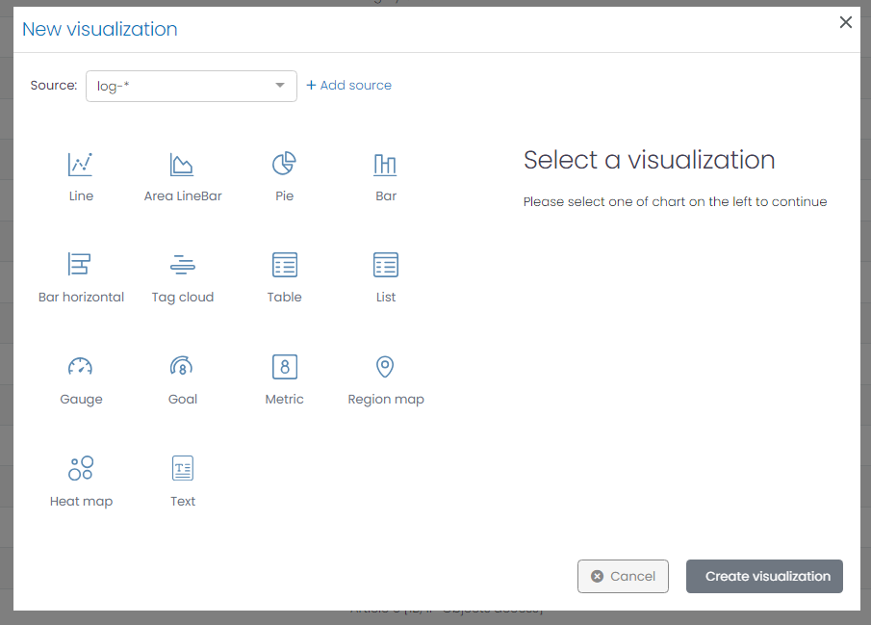Click the Select a visualization heading
This screenshot has height=625, width=871.
649,160
